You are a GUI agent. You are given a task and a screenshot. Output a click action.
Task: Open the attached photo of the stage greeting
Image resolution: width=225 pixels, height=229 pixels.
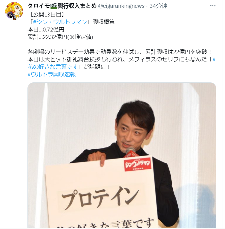[122, 155]
